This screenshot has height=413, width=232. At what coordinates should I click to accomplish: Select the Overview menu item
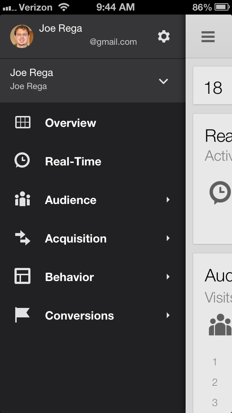tap(71, 123)
